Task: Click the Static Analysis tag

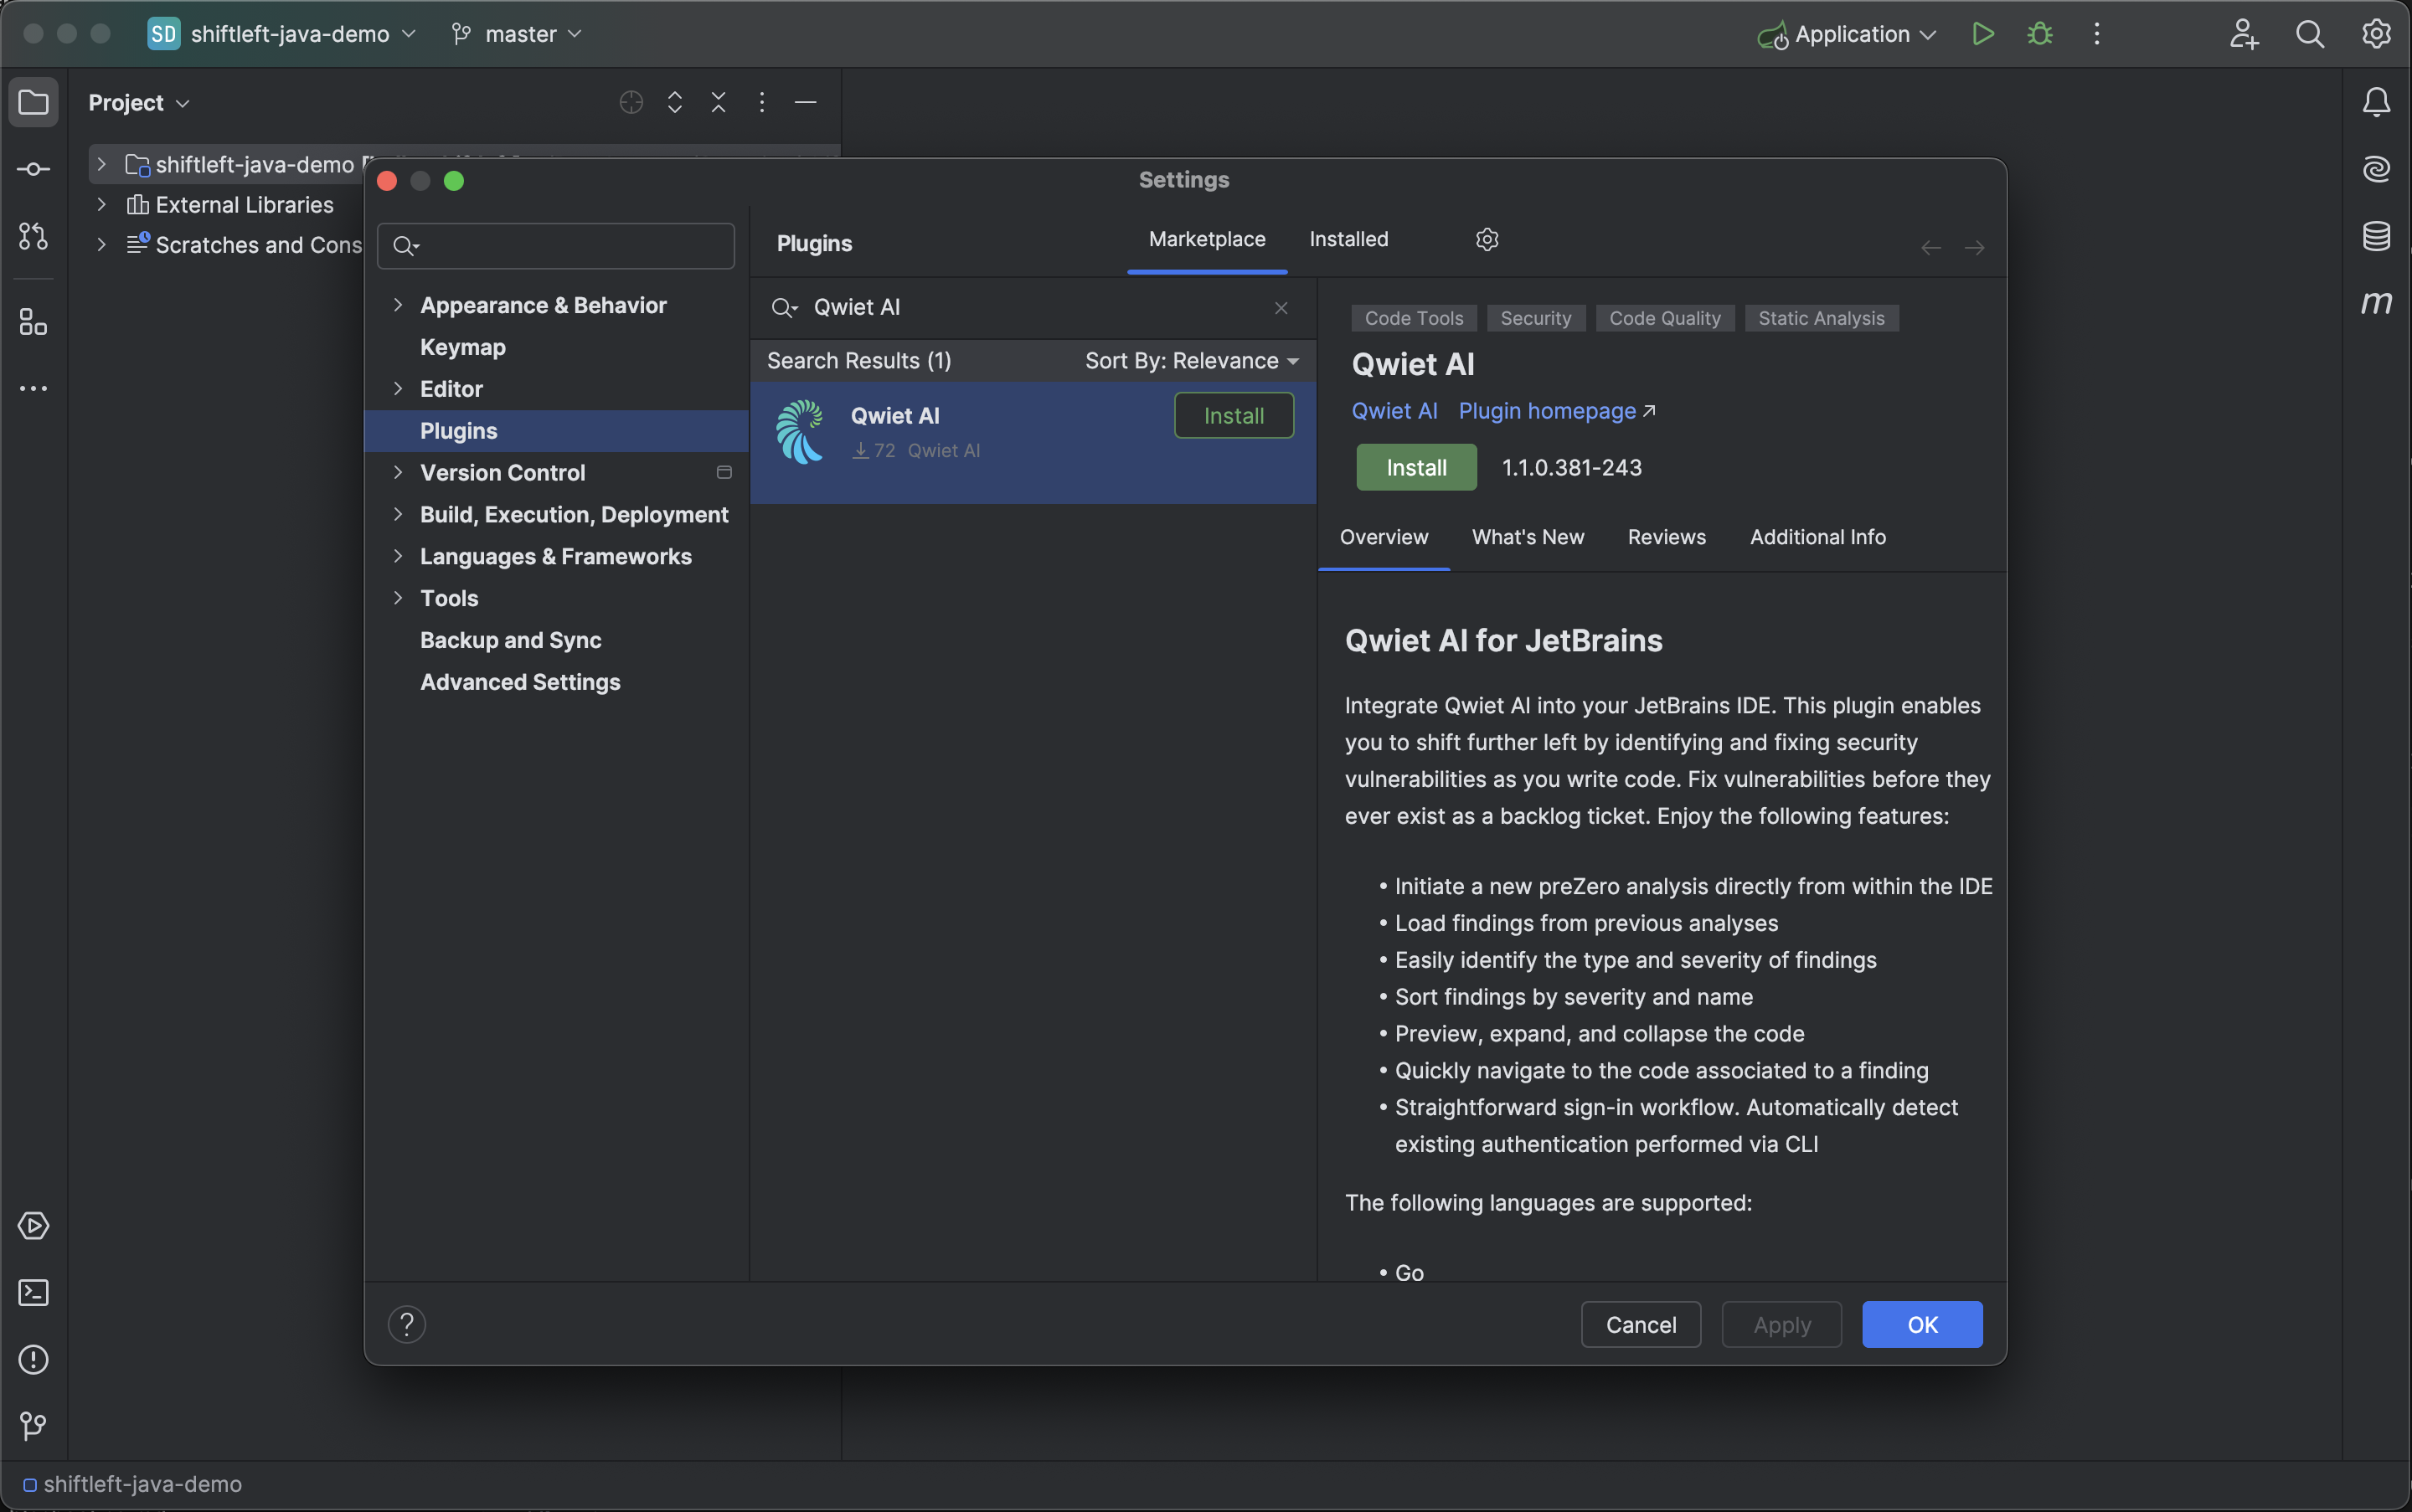Action: (1821, 318)
